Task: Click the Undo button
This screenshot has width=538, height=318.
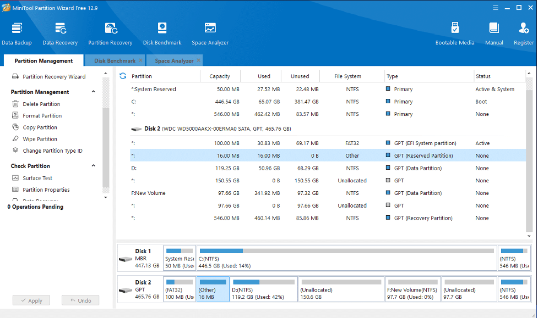Action: click(80, 300)
